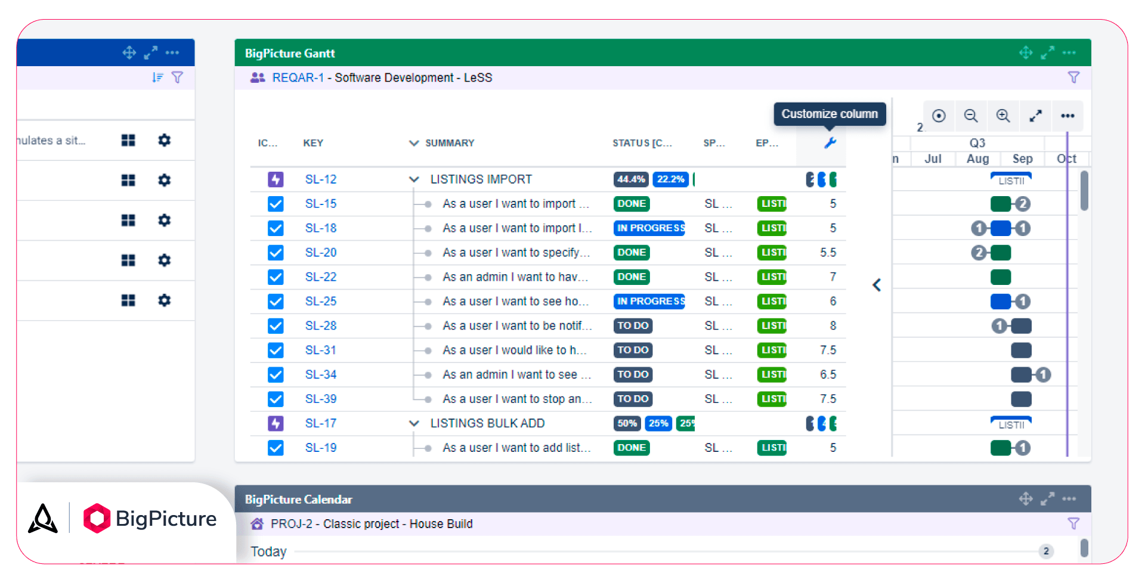Click grid icon in 'ulates a sit...' row
This screenshot has width=1145, height=583.
[128, 140]
